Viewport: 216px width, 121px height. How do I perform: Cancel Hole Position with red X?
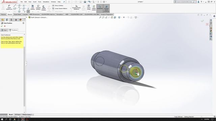(5, 26)
